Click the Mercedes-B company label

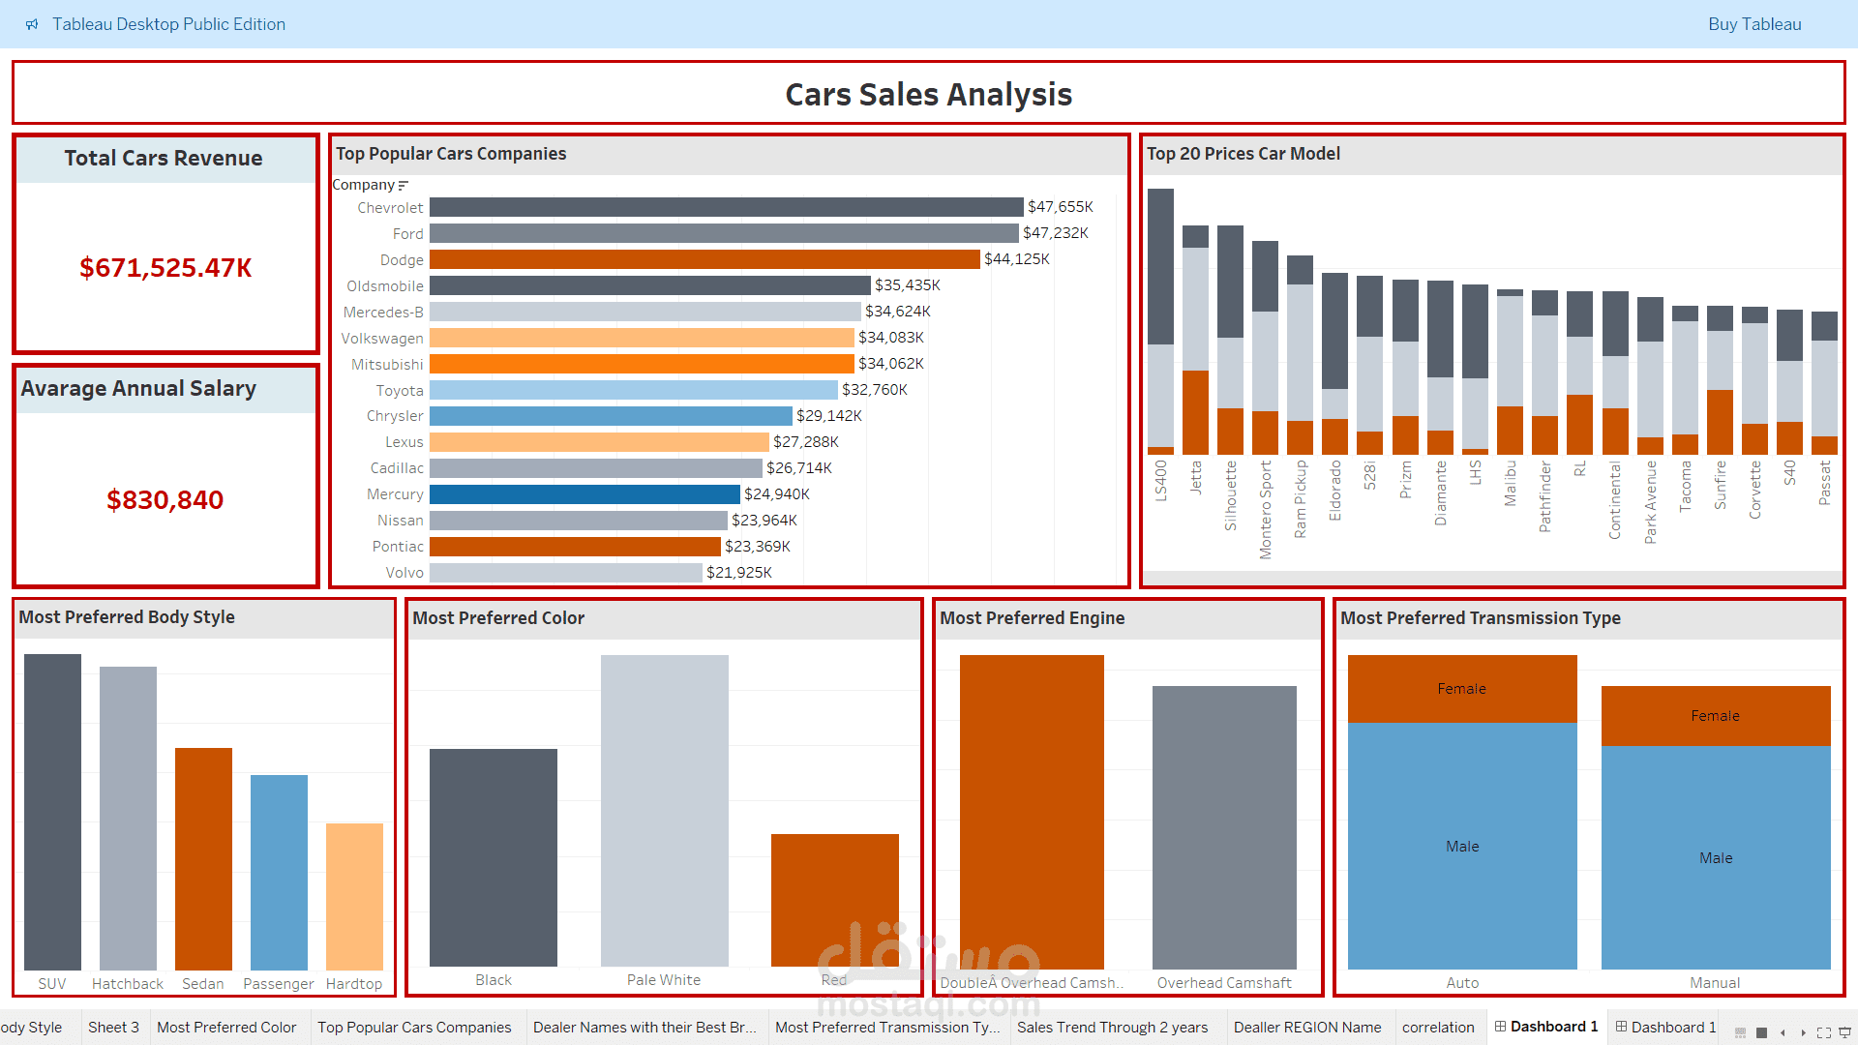pyautogui.click(x=383, y=313)
